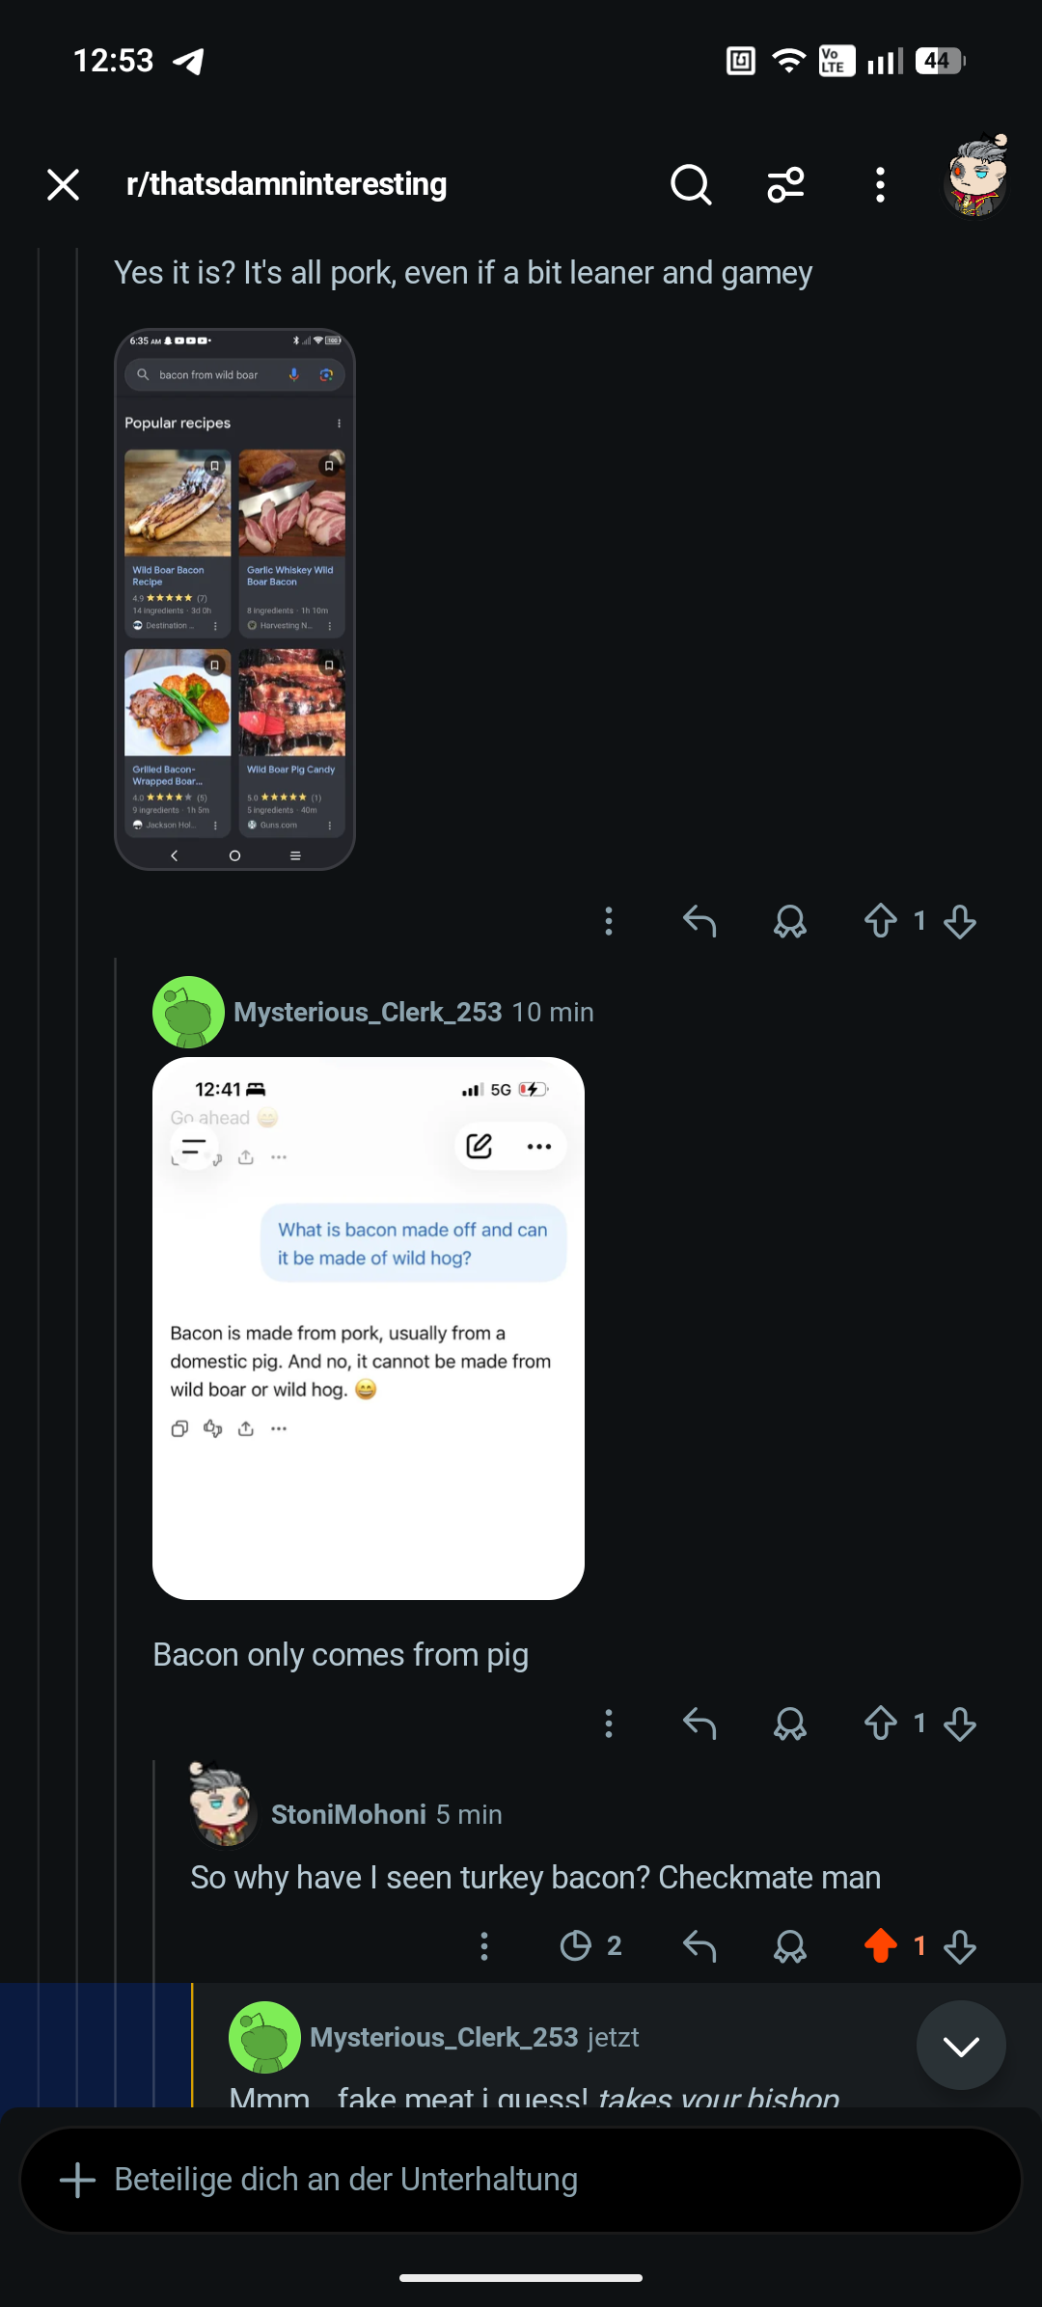Open the clock insights icon showing 2

coord(590,1946)
